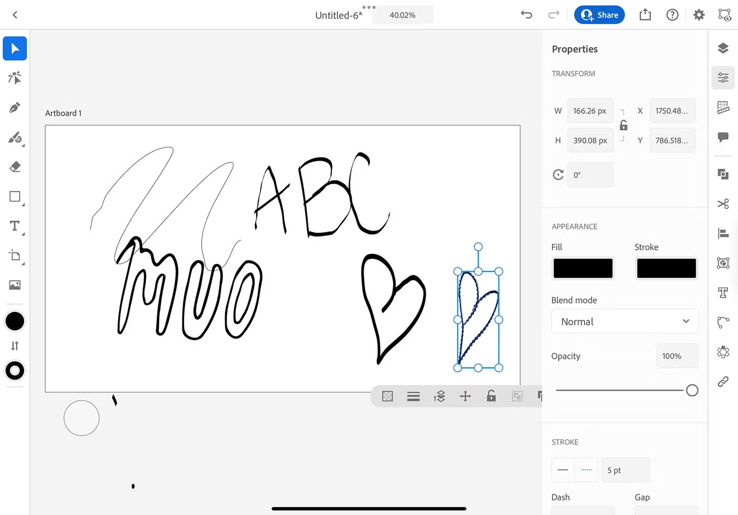
Task: Switch to the Eraser tool
Action: click(15, 167)
